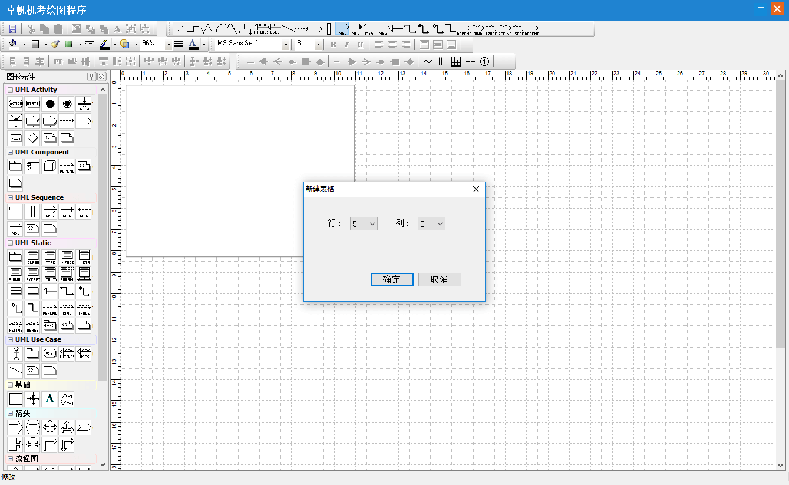Click the font color 'A' swatch
Viewport: 789px width, 485px height.
click(193, 44)
